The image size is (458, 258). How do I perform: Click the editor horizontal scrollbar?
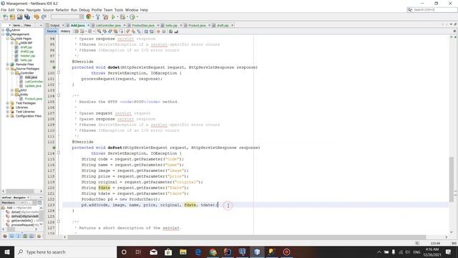click(x=246, y=237)
